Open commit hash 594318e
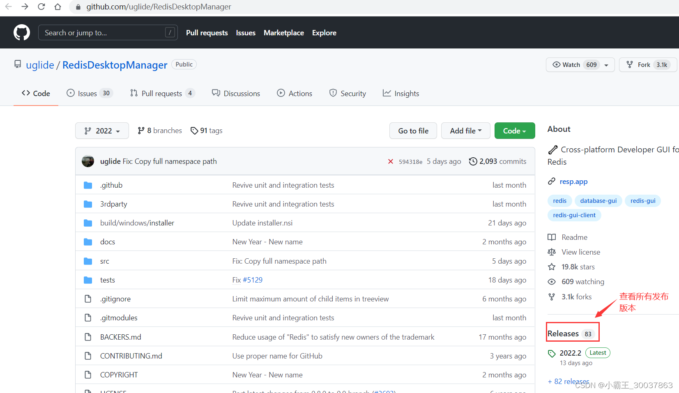This screenshot has height=393, width=679. [x=410, y=162]
